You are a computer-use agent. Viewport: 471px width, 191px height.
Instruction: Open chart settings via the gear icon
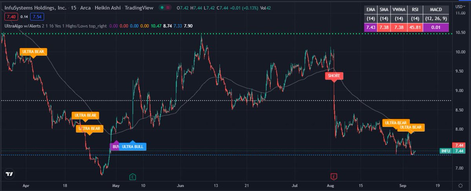point(460,185)
